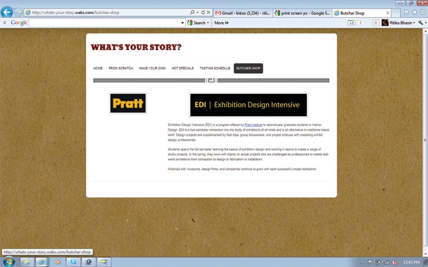Click the Google logo on the toolbar
This screenshot has width=428, height=267.
(19, 23)
